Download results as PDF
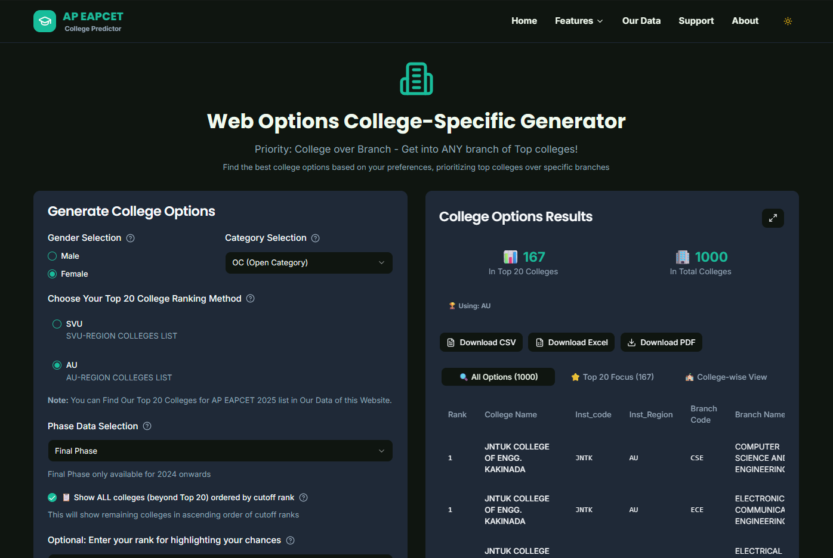Image resolution: width=833 pixels, height=558 pixels. tap(661, 342)
